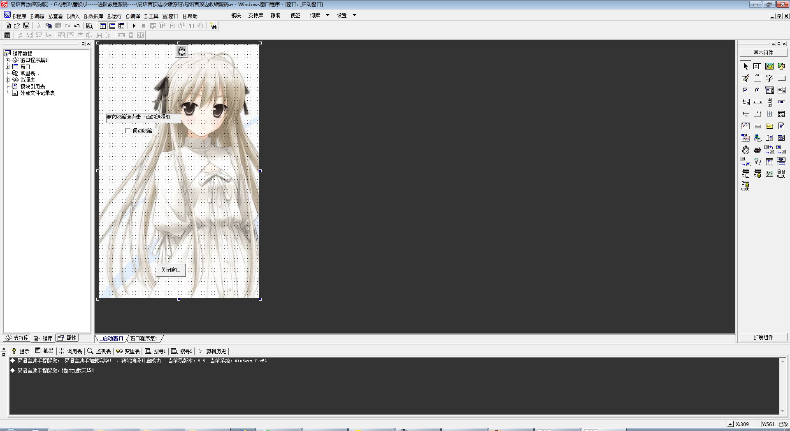Screen dimensions: 790x431
Task: Switch to the 属性 panel tab
Action: pyautogui.click(x=67, y=338)
